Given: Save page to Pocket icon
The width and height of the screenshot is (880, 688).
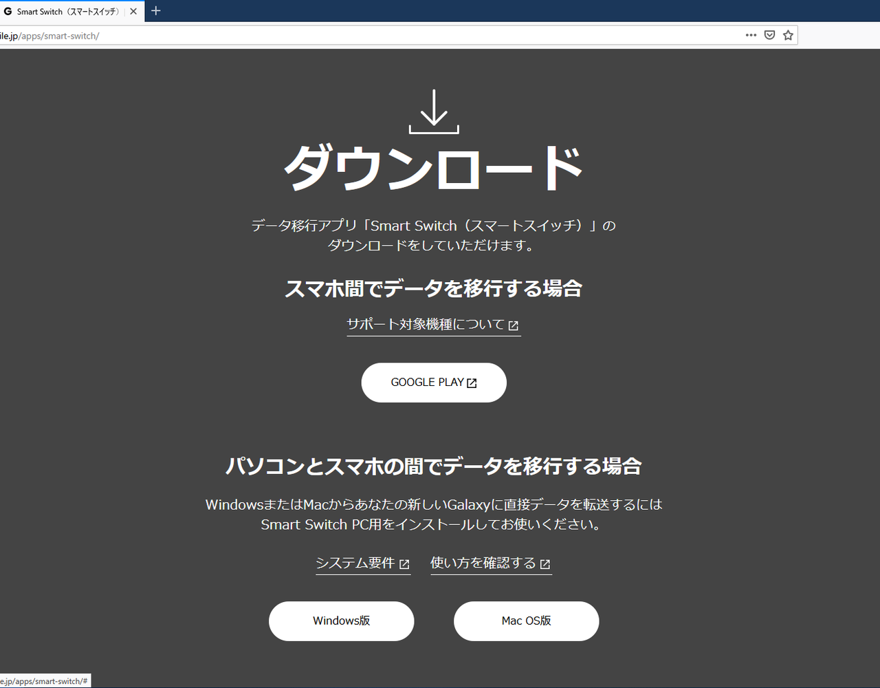Looking at the screenshot, I should [x=770, y=35].
